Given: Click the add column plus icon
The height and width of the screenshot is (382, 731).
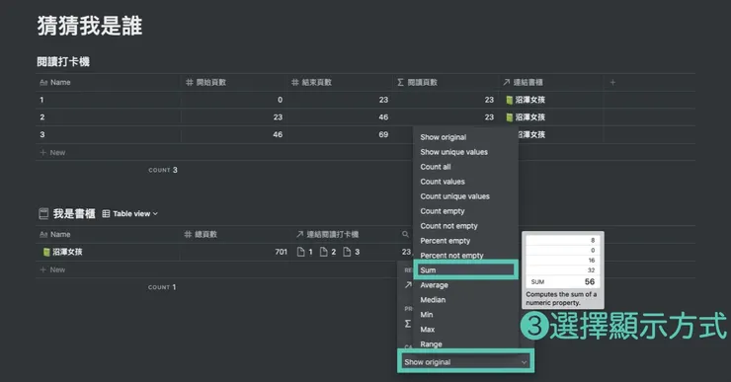Looking at the screenshot, I should [x=612, y=83].
